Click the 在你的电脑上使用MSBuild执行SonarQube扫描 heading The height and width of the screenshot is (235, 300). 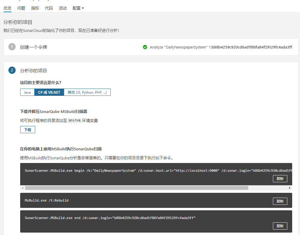(61, 149)
